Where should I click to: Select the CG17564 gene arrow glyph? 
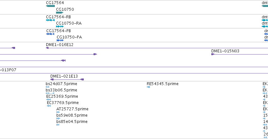[50, 6]
